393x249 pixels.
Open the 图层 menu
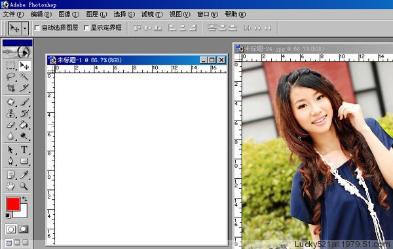tap(96, 14)
